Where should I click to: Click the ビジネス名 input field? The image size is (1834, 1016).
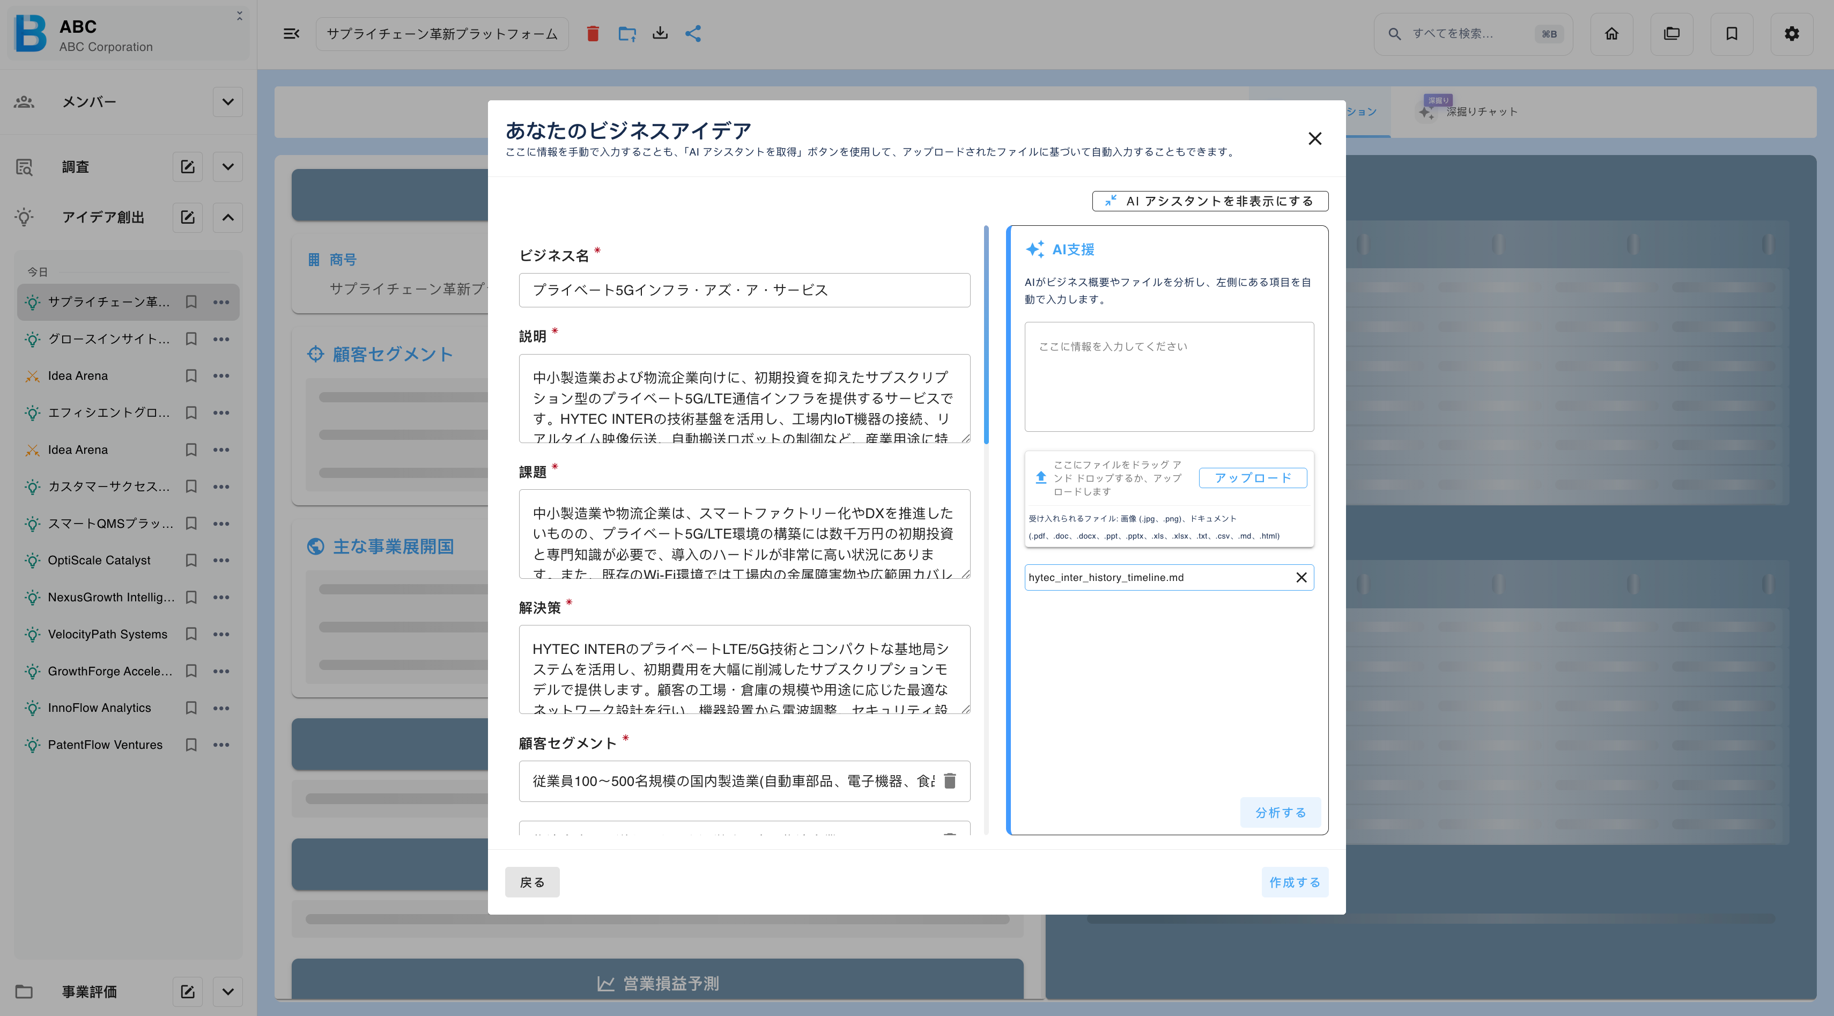pos(744,290)
